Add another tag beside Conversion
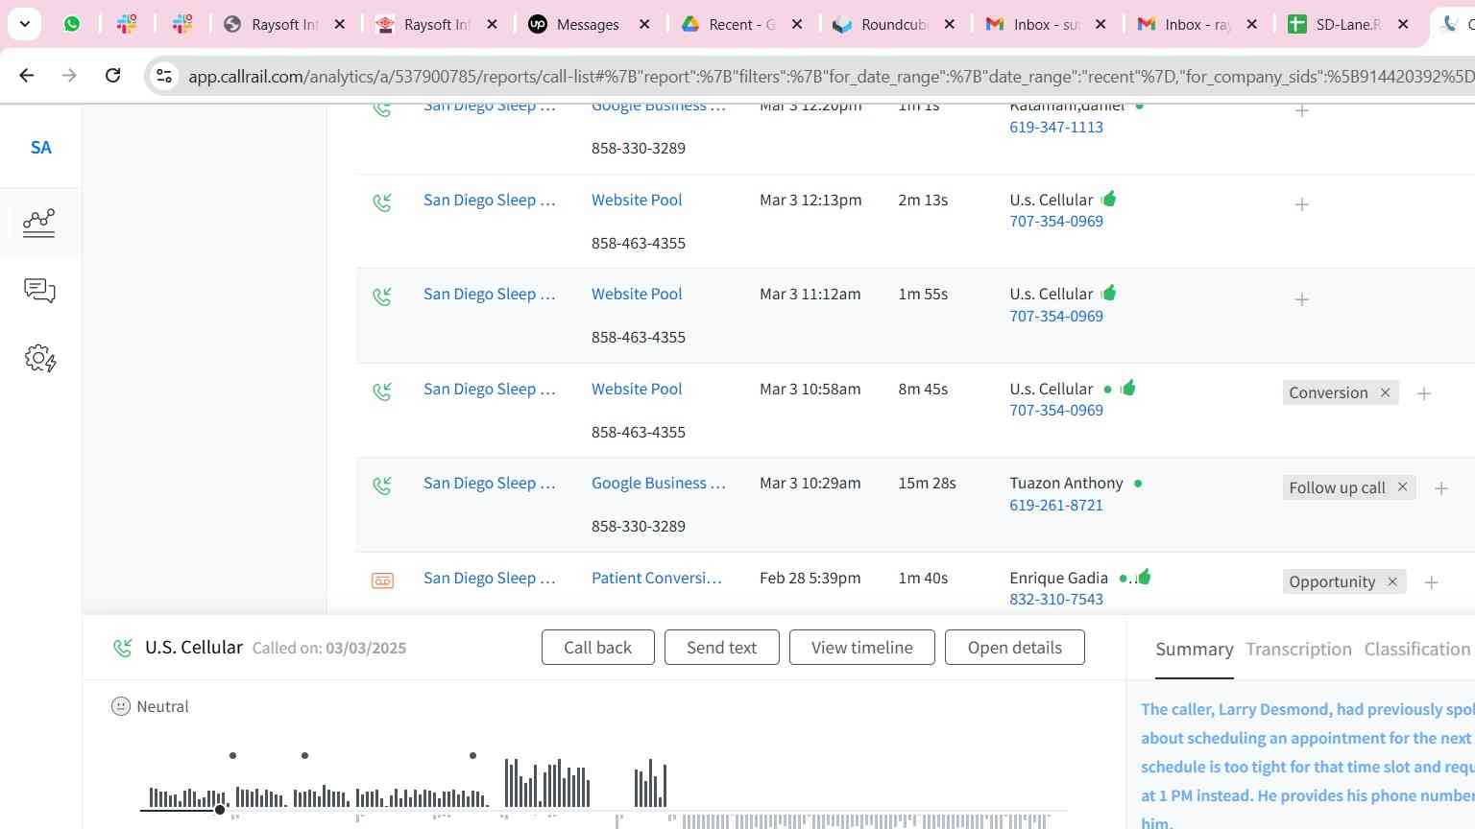The height and width of the screenshot is (829, 1475). click(1424, 393)
